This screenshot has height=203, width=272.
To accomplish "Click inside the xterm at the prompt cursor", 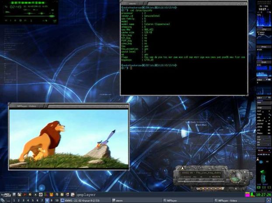I will tap(131, 68).
